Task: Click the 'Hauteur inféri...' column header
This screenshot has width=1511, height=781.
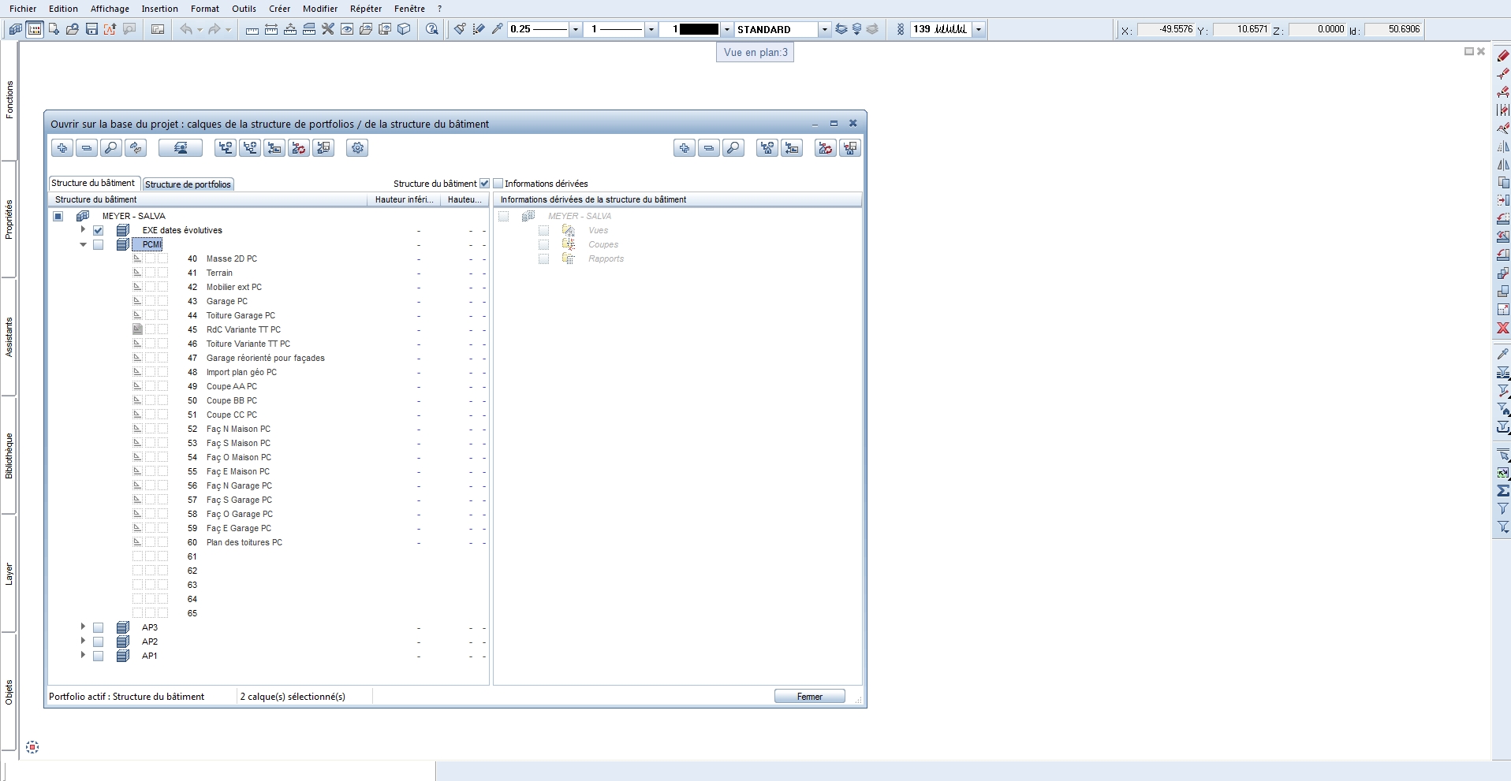Action: point(405,200)
